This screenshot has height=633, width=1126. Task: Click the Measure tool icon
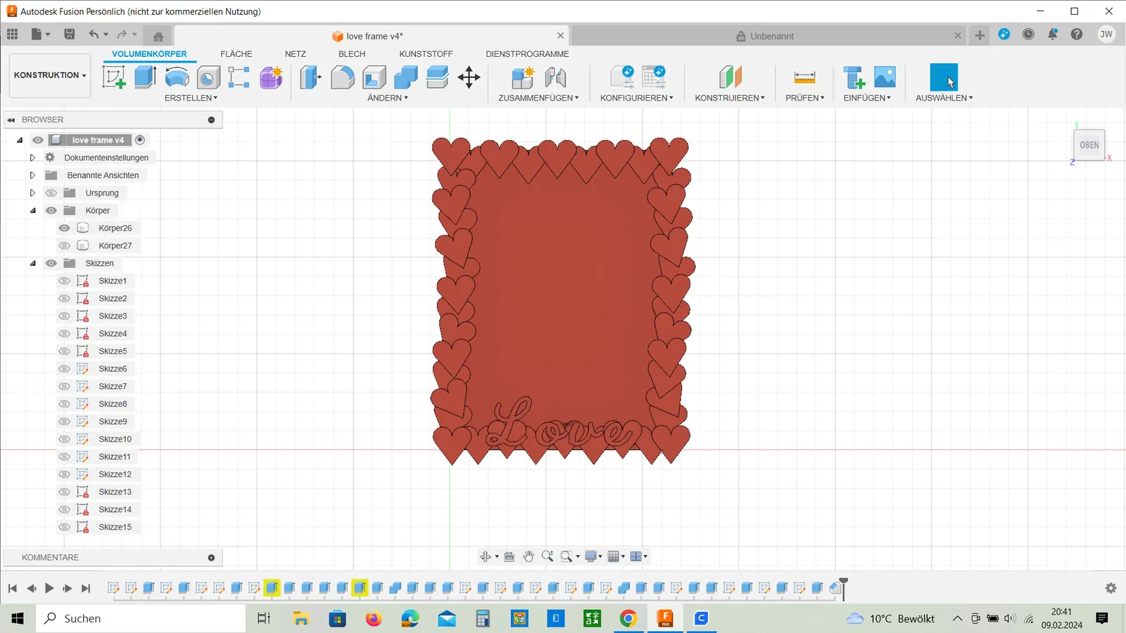[x=804, y=77]
